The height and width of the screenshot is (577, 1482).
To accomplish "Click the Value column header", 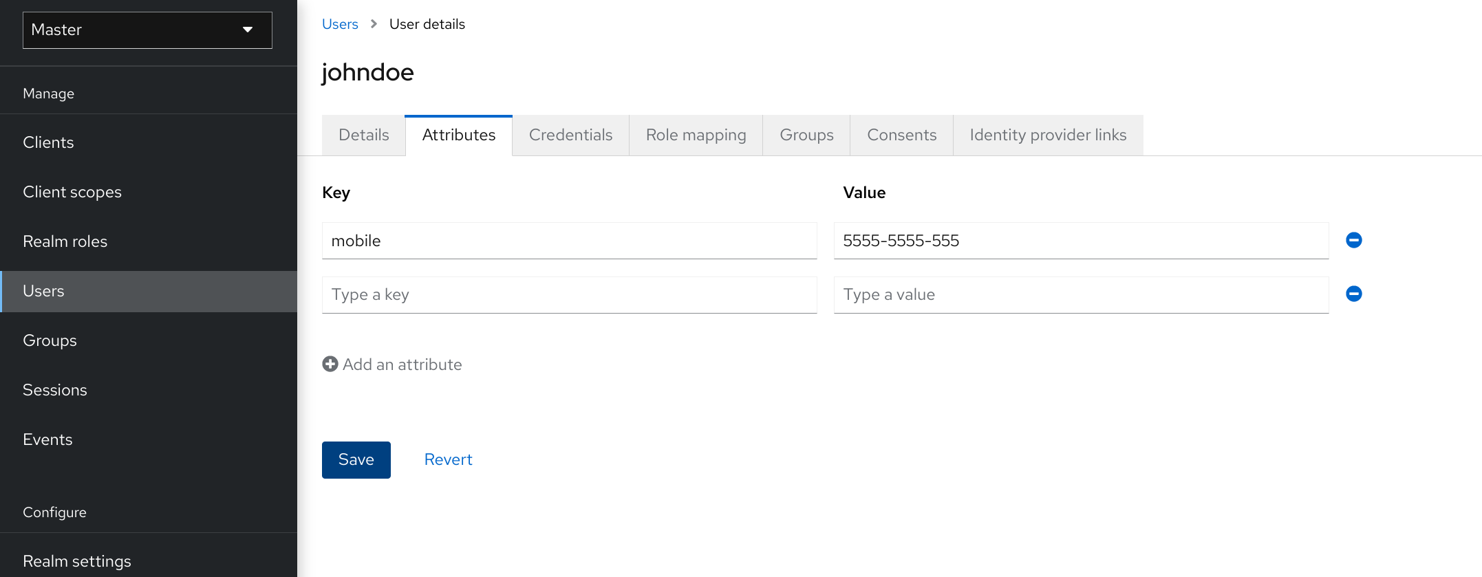I will click(864, 193).
